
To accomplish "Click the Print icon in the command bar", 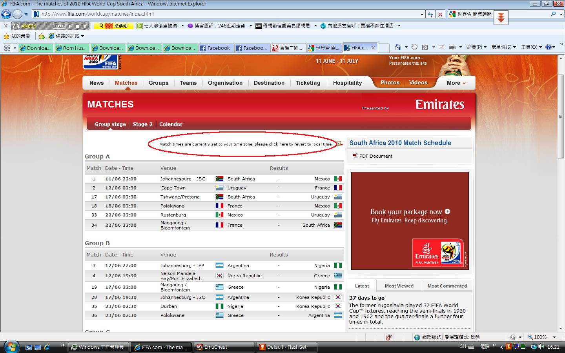I will point(452,47).
